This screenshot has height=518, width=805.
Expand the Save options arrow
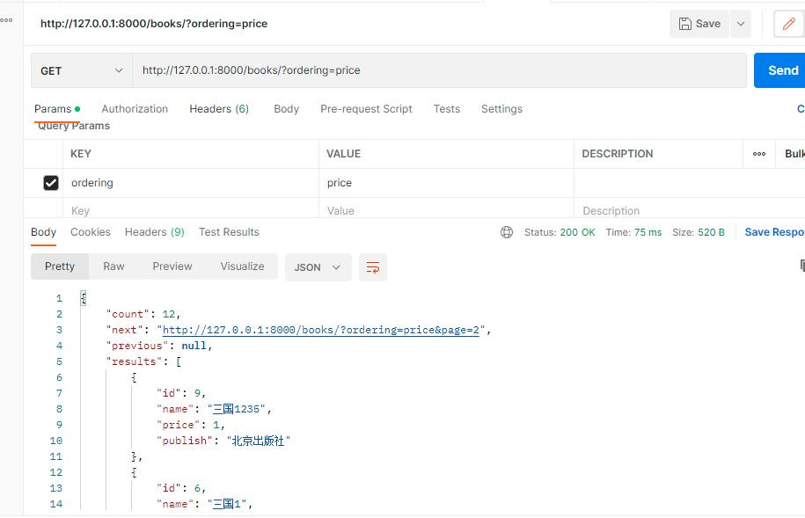(x=741, y=24)
